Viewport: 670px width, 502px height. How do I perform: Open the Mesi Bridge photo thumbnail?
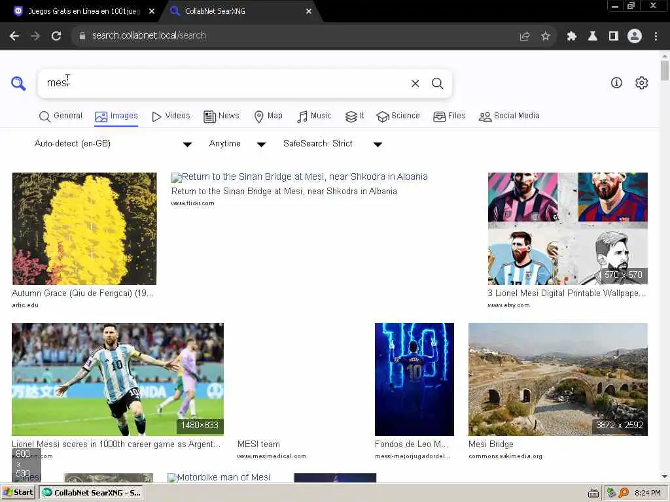(557, 379)
